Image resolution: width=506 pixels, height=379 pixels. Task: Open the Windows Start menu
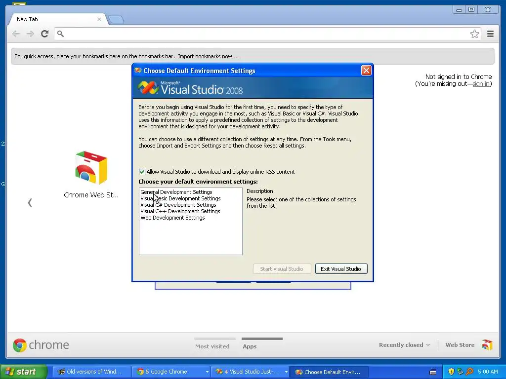tap(24, 372)
